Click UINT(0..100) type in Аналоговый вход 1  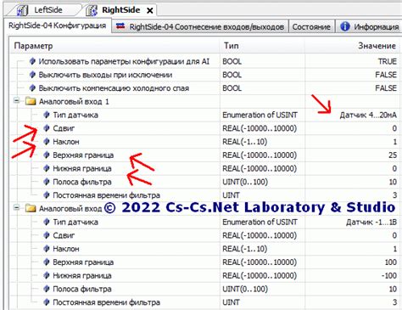[x=245, y=182]
